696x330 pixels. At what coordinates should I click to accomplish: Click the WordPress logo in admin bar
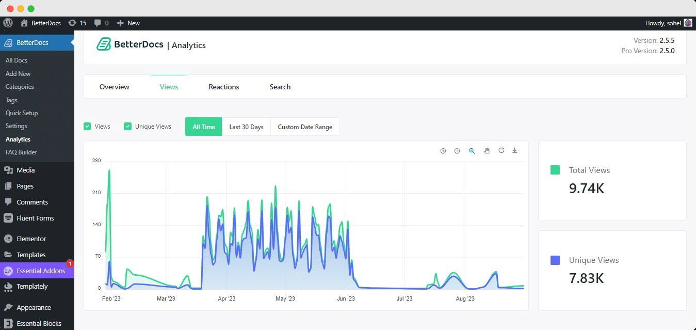[x=8, y=23]
